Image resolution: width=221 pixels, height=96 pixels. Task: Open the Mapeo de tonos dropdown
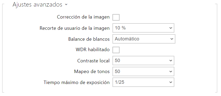pos(143,71)
